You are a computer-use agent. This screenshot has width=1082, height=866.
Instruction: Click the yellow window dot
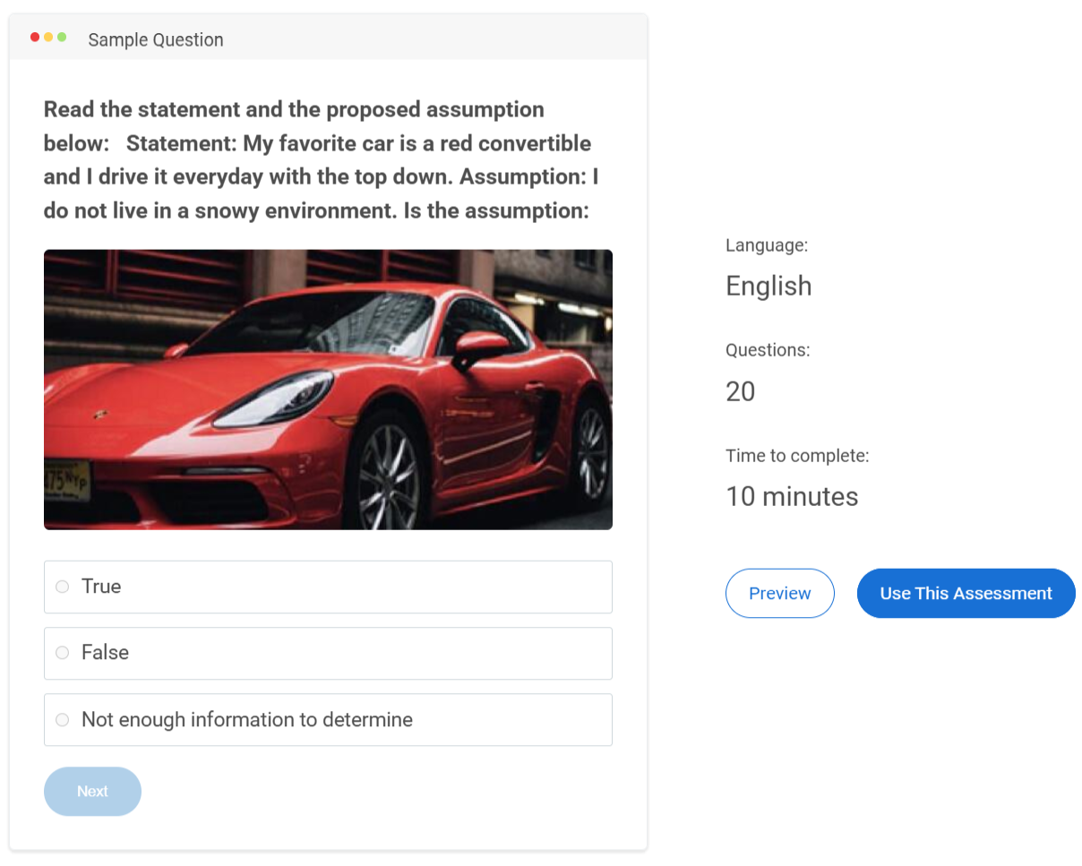coord(48,38)
